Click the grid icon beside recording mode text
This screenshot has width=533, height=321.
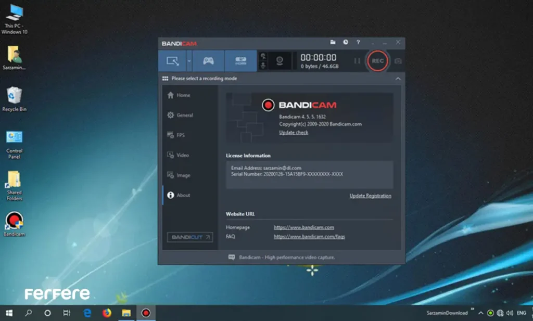165,79
